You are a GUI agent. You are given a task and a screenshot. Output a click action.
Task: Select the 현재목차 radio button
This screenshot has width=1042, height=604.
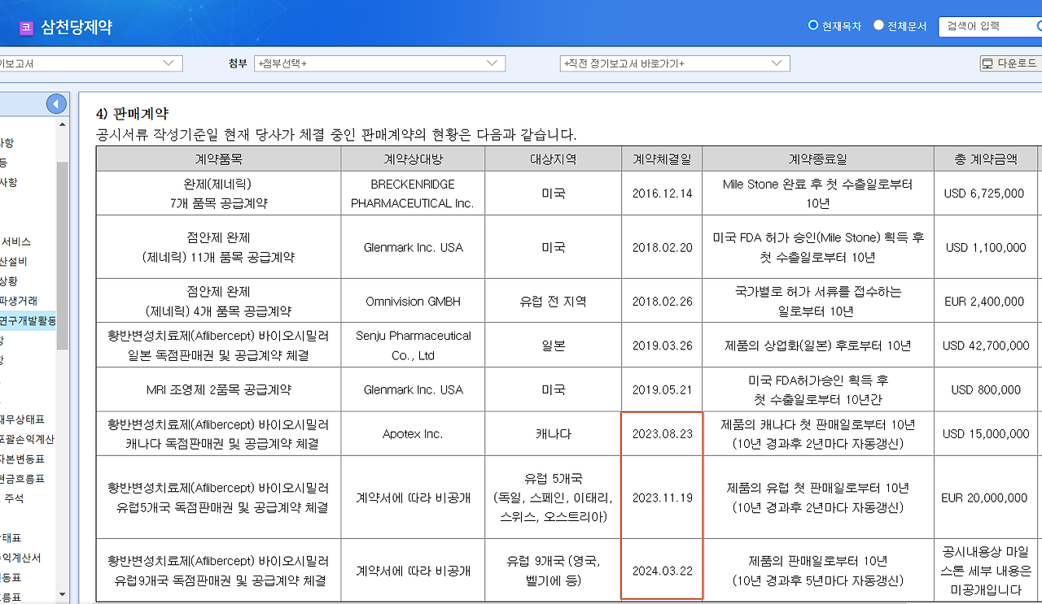click(812, 25)
